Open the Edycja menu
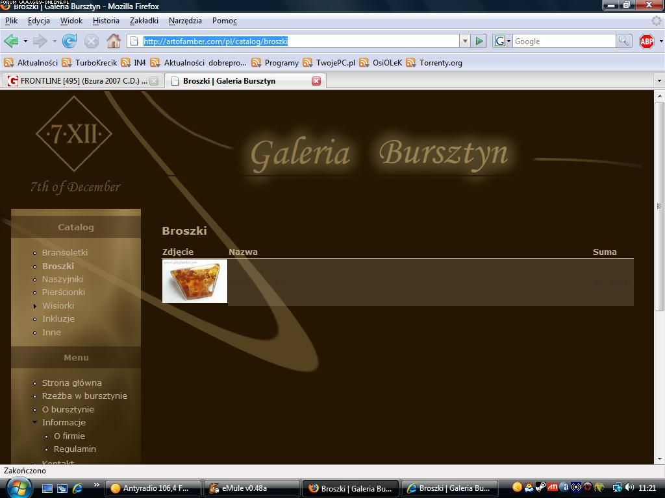 pyautogui.click(x=38, y=21)
